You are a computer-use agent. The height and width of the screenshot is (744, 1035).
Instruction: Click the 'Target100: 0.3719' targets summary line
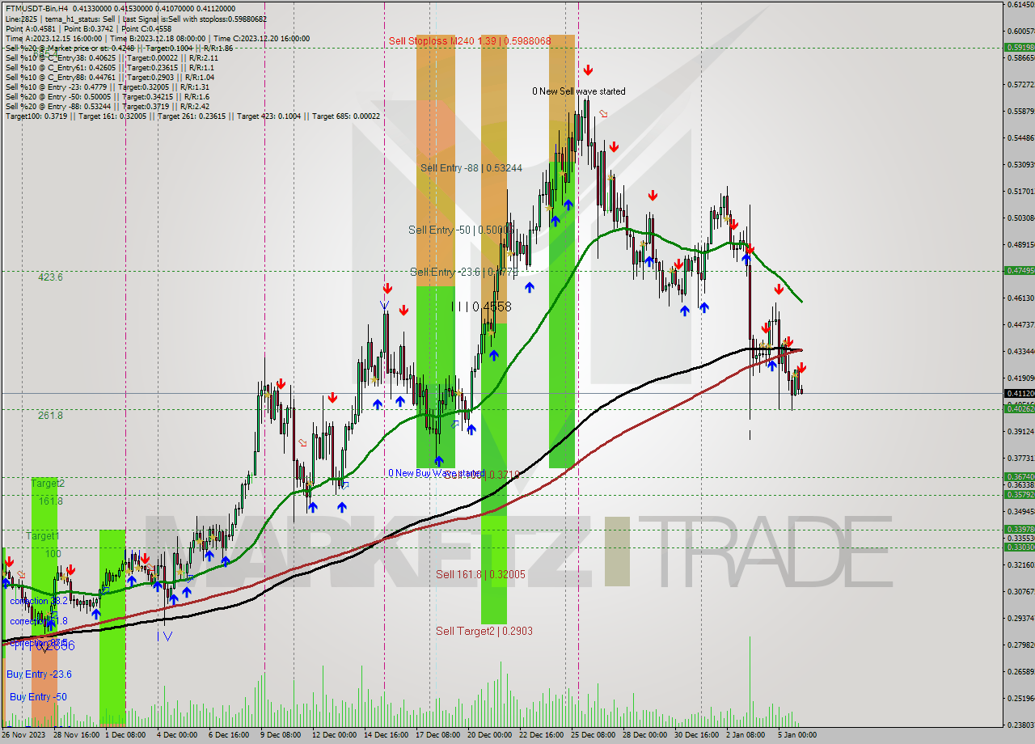pyautogui.click(x=192, y=116)
